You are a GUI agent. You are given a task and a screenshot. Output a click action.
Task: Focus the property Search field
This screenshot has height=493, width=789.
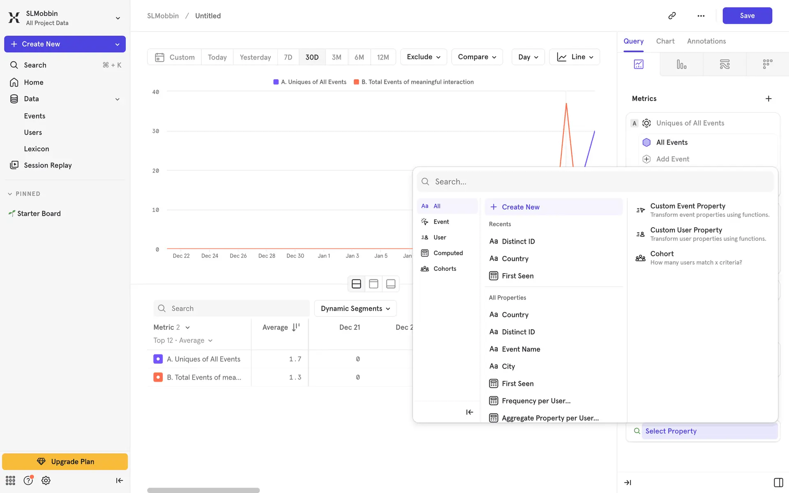[x=596, y=182]
